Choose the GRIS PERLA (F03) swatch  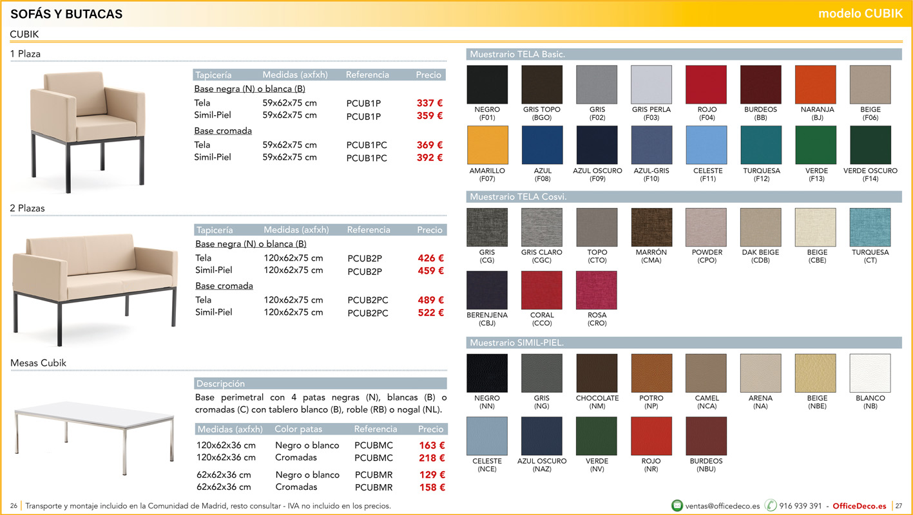pyautogui.click(x=651, y=84)
